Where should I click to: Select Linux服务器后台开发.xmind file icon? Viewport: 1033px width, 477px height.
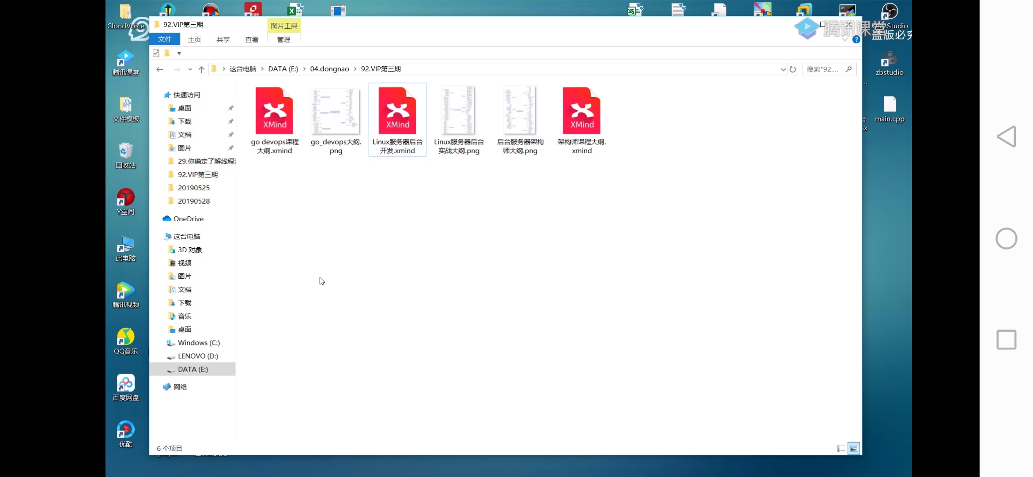click(x=397, y=111)
